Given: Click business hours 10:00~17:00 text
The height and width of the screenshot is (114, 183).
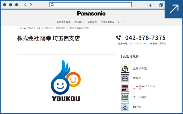Looking at the screenshot, I should [137, 44].
